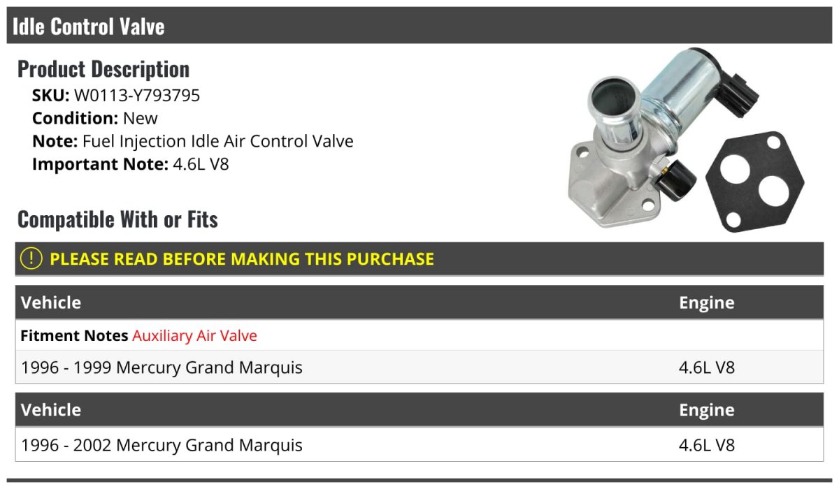Select the 1996 - 1999 Mercury Grand Marquis row
The image size is (839, 489).
point(162,367)
